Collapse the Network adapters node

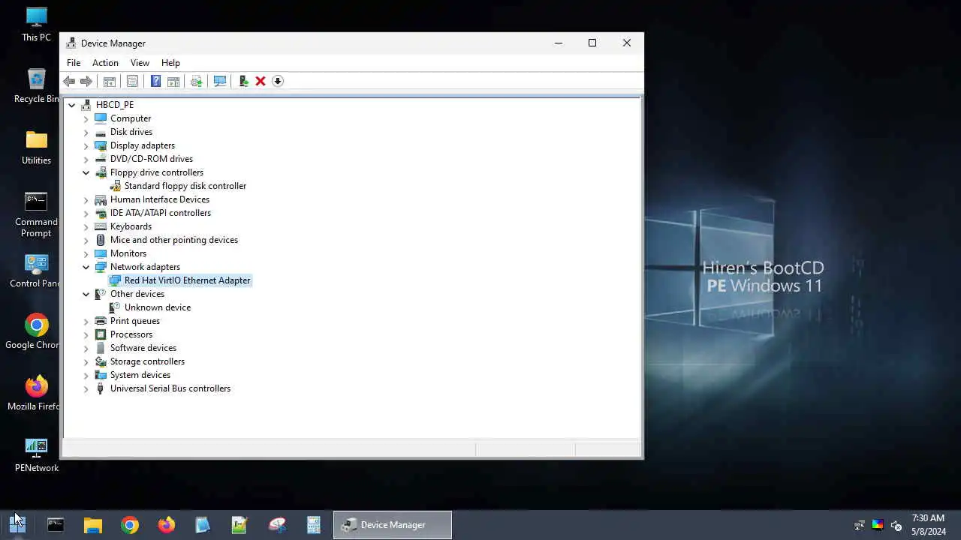click(x=86, y=267)
